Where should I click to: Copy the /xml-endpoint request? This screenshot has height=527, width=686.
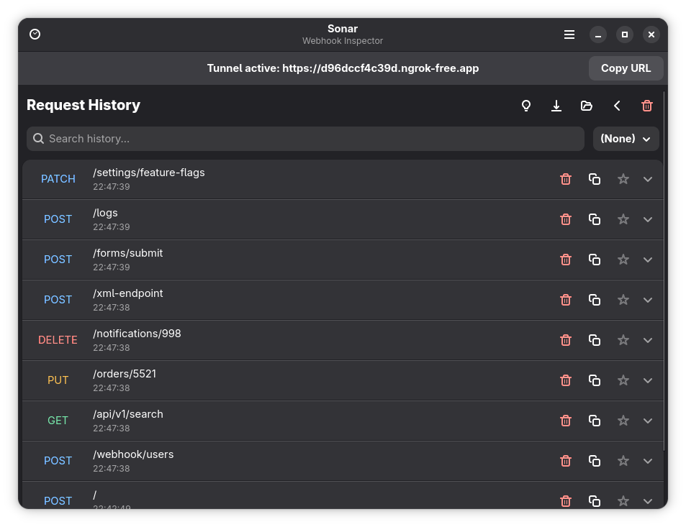(x=594, y=300)
